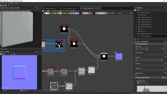Click the Explorer refresh icon
The image size is (167, 94).
tap(138, 10)
